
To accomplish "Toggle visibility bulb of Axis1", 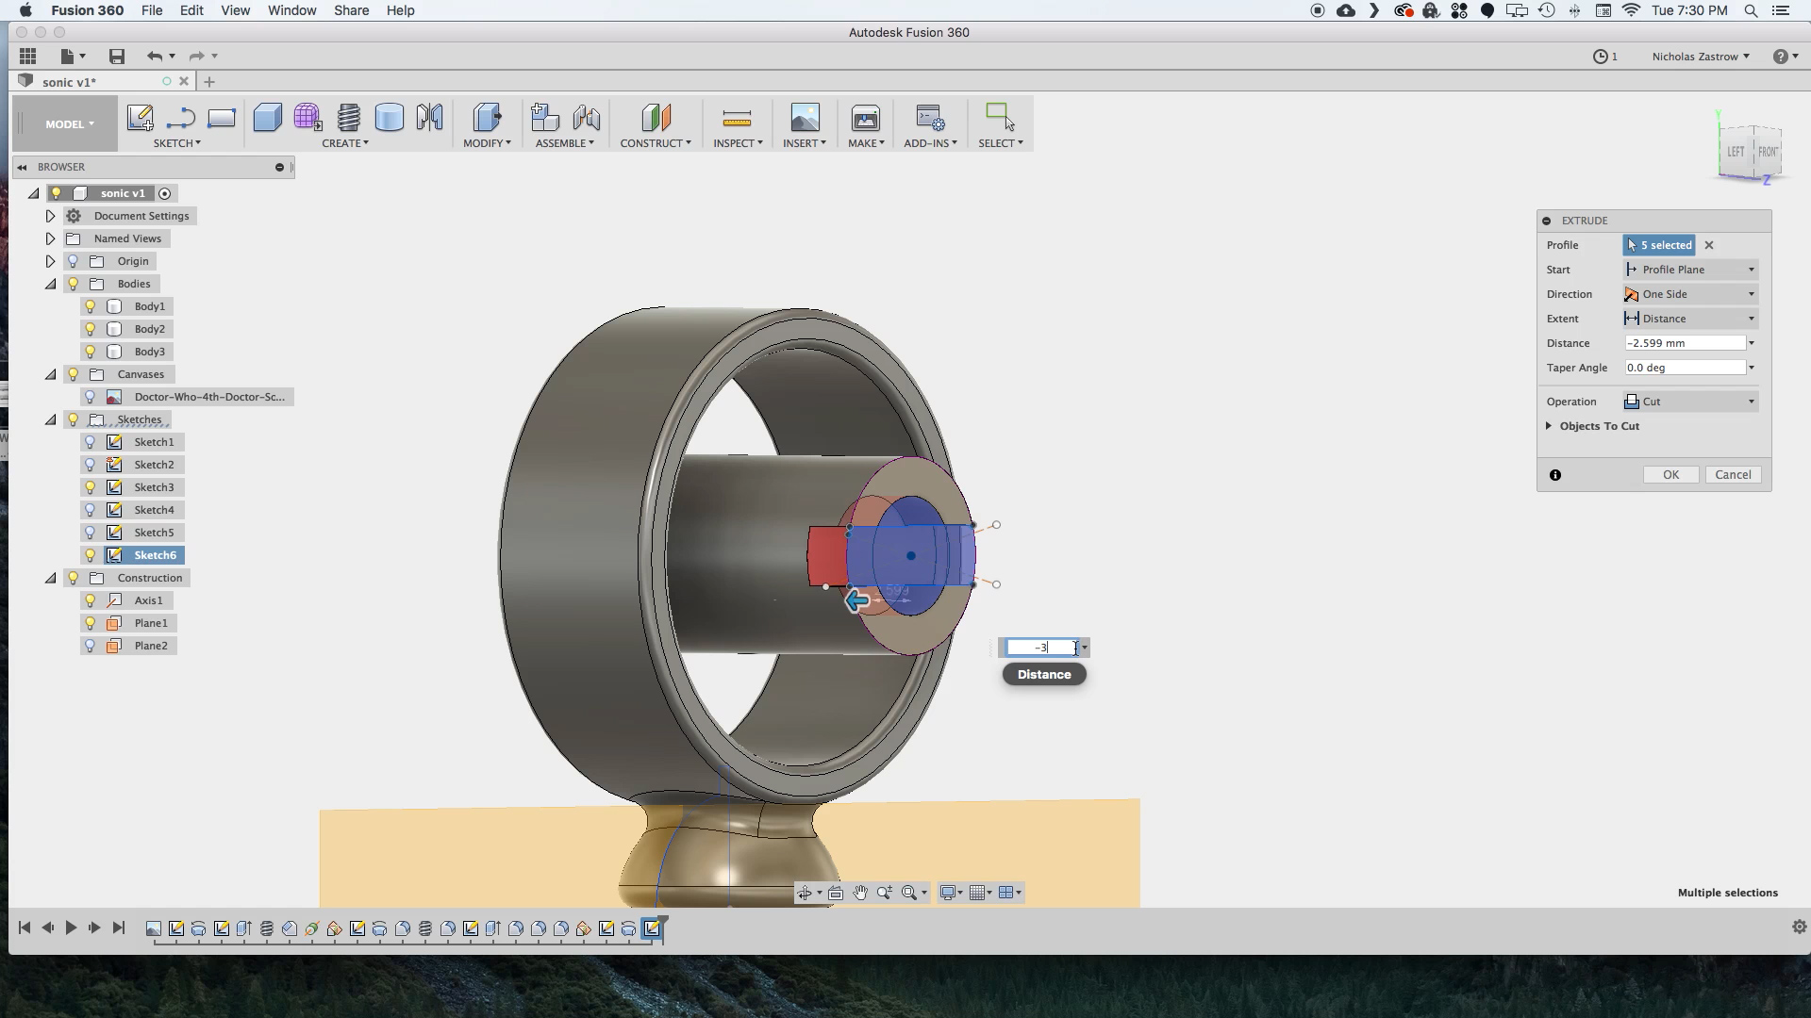I will [91, 600].
